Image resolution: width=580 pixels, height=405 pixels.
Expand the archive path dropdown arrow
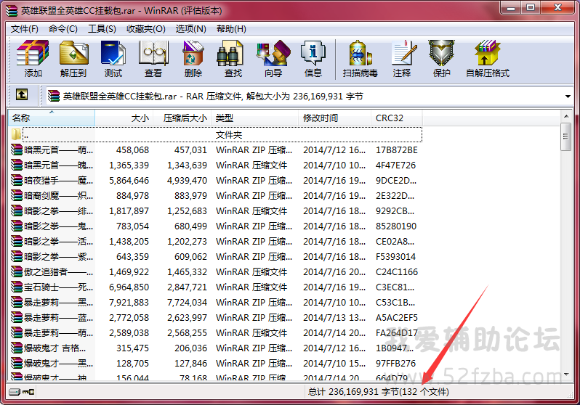tap(568, 97)
